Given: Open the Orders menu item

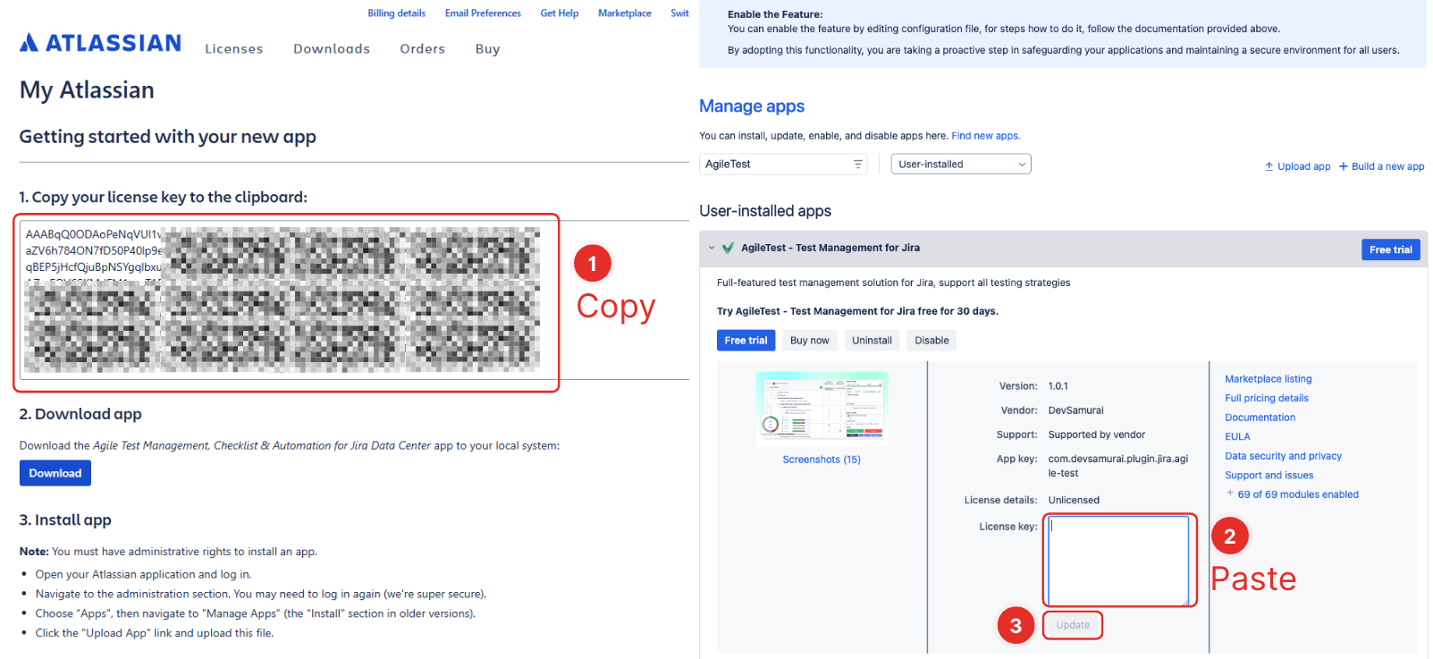Looking at the screenshot, I should (x=422, y=49).
